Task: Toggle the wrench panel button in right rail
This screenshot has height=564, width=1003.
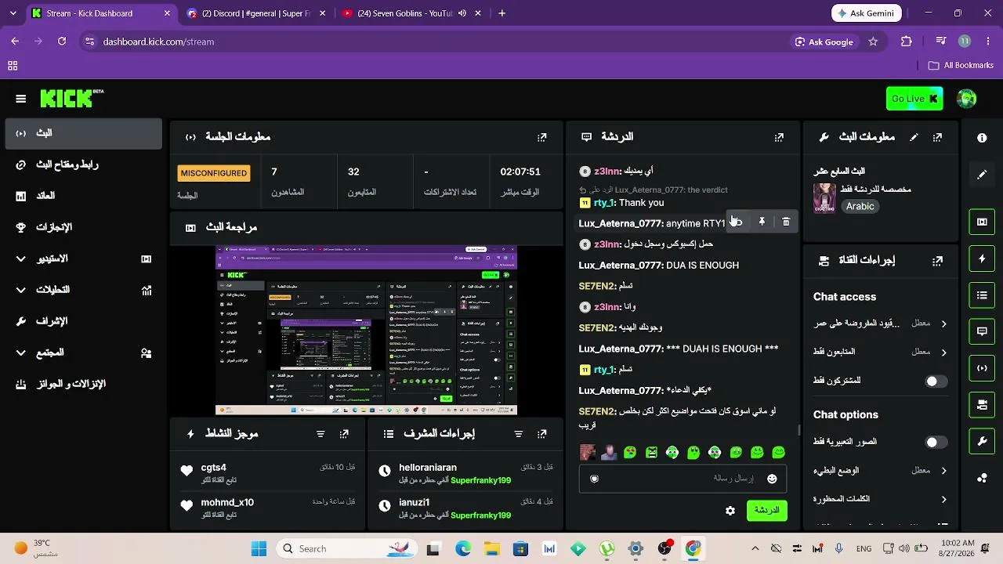Action: tap(982, 442)
